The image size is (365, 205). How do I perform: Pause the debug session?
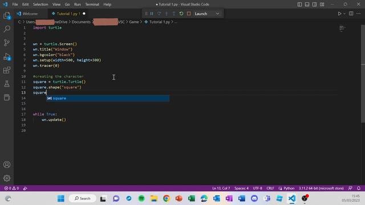[x=152, y=14]
